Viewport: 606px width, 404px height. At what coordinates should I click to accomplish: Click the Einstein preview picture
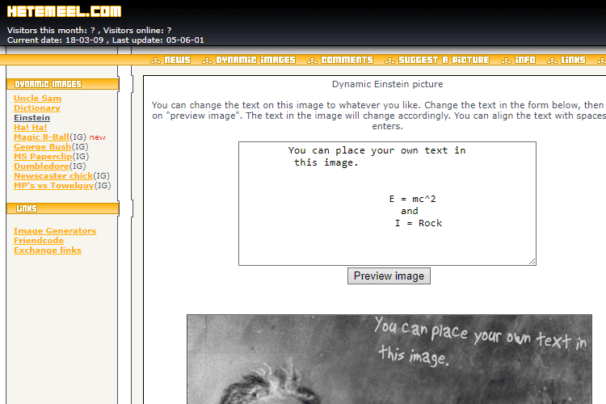tap(389, 359)
